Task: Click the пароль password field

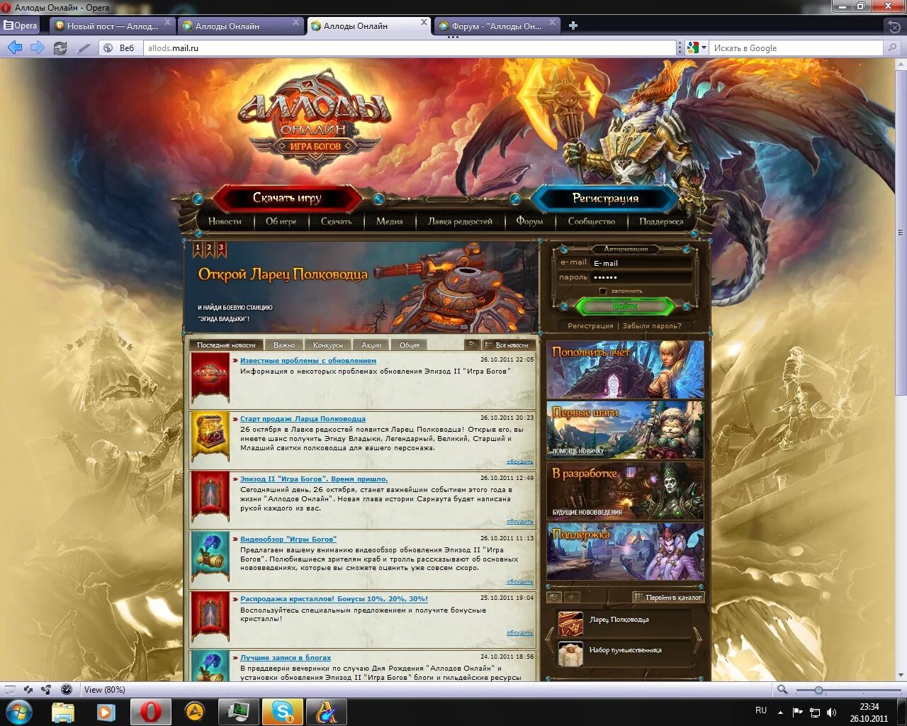Action: (641, 277)
